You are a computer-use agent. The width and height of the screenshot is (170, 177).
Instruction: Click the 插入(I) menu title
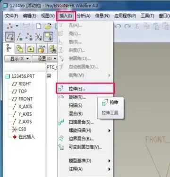coord(66,16)
